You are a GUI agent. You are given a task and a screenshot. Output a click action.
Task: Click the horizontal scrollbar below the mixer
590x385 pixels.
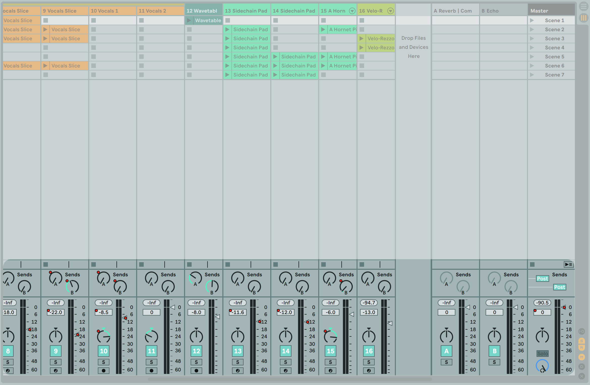290,379
